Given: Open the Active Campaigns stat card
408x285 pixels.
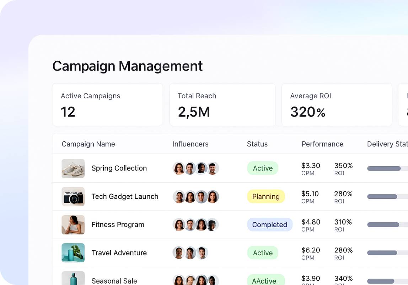Looking at the screenshot, I should coord(107,105).
